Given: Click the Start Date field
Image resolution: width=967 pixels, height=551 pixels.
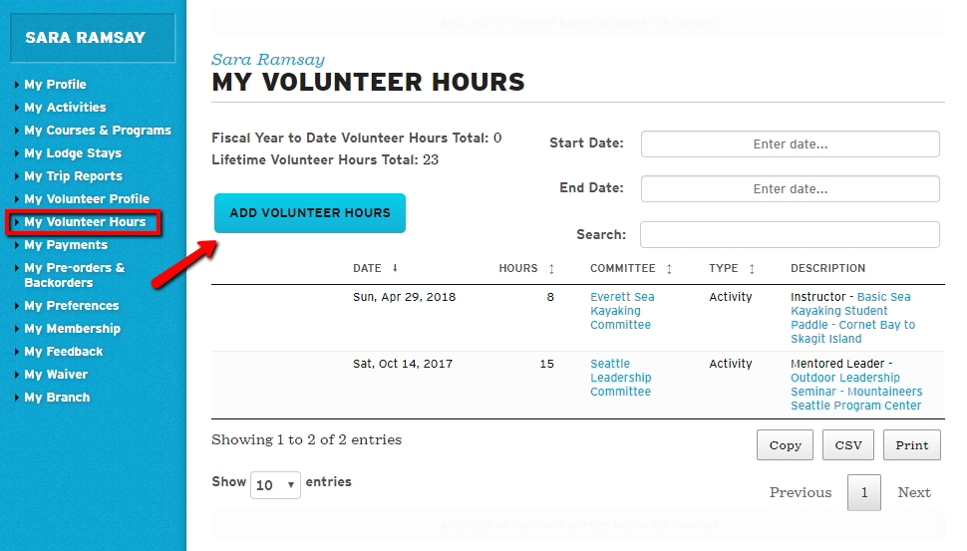Looking at the screenshot, I should point(790,144).
